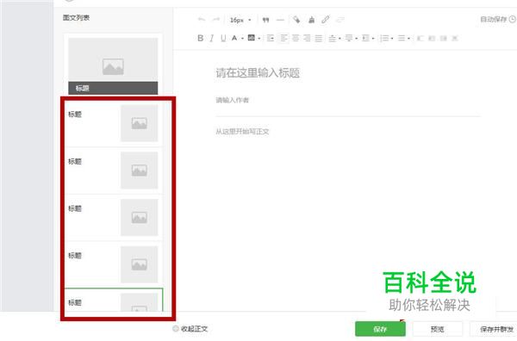Apply text background color

tap(252, 38)
